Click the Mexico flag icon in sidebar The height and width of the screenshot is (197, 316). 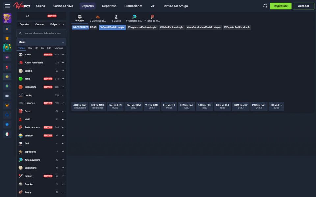click(x=7, y=134)
